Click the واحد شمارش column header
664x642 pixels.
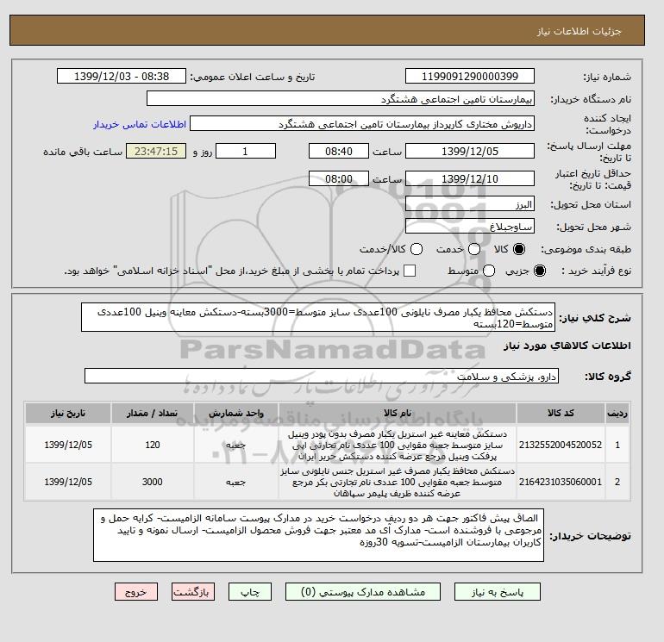[236, 413]
